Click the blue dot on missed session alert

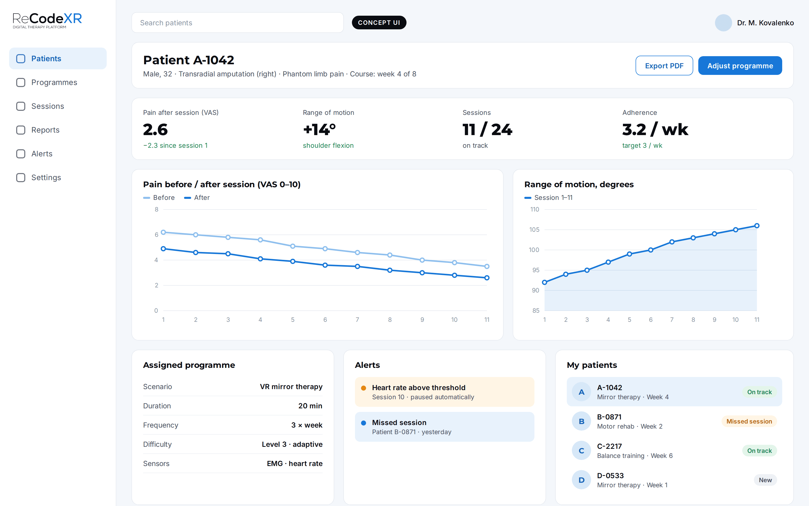click(364, 423)
